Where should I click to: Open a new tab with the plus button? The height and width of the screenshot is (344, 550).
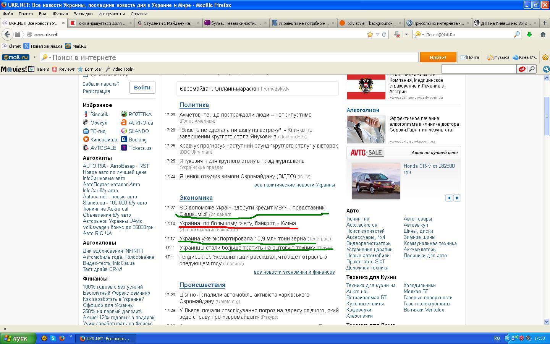coord(544,23)
